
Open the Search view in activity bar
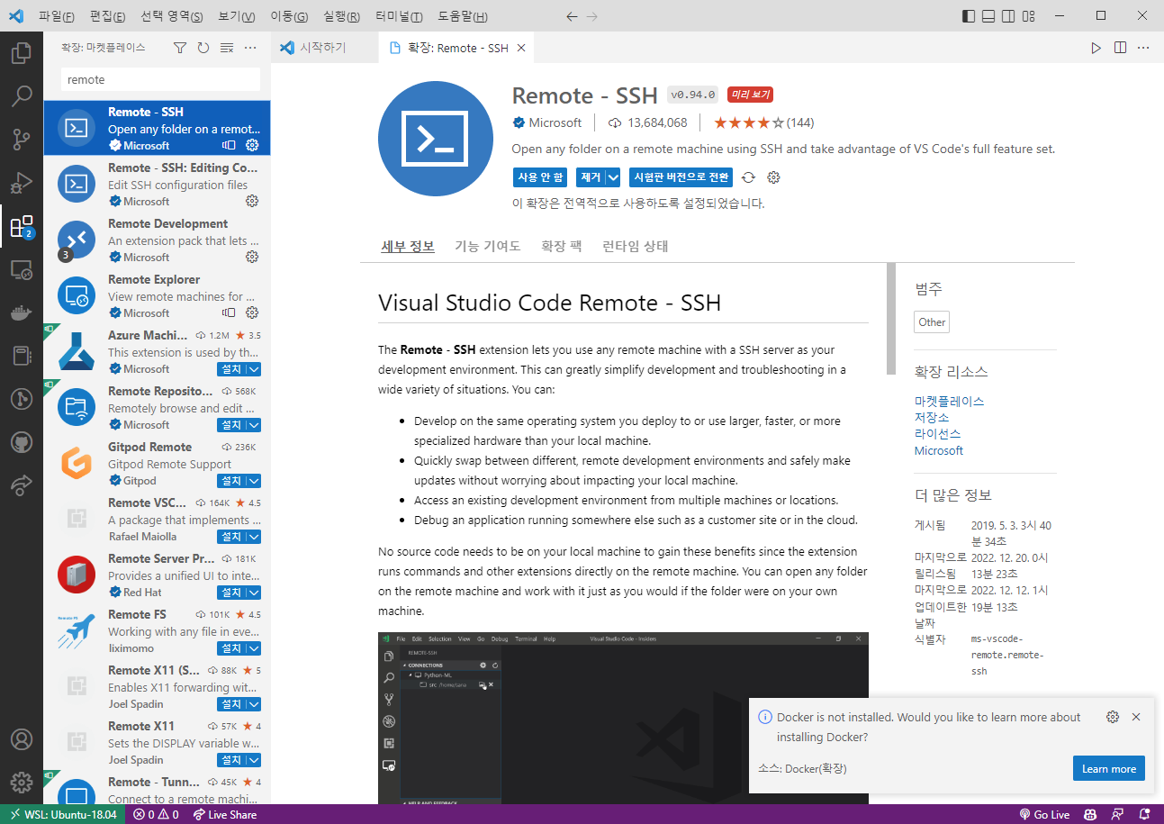tap(22, 95)
